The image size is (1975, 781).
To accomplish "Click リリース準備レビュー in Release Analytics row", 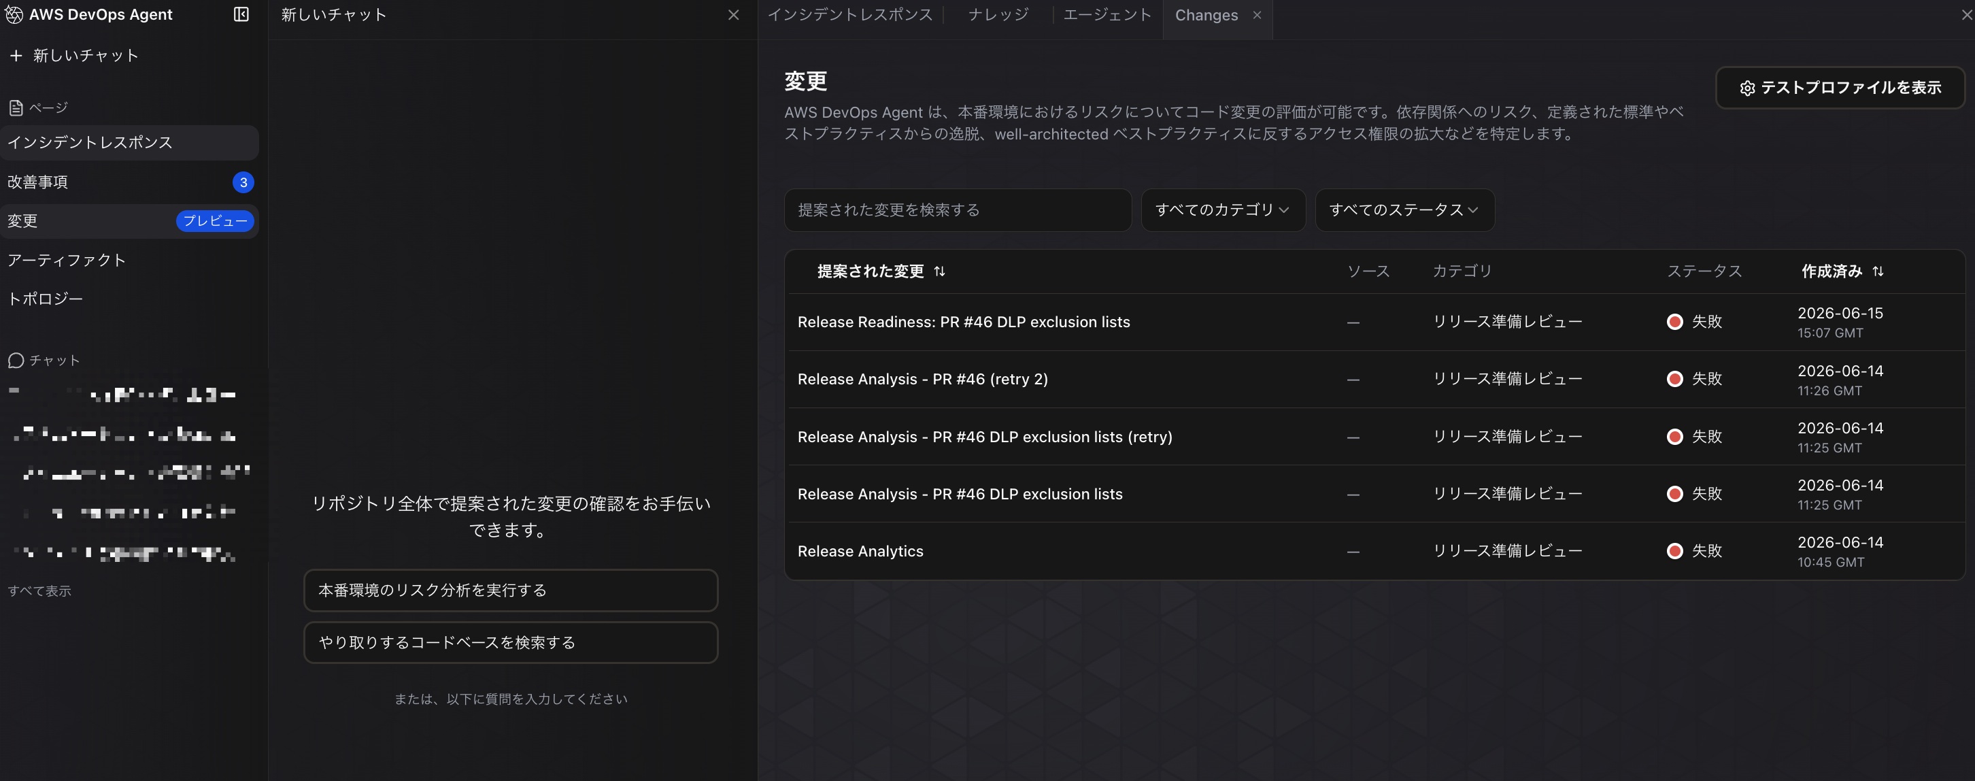I will click(x=1507, y=551).
